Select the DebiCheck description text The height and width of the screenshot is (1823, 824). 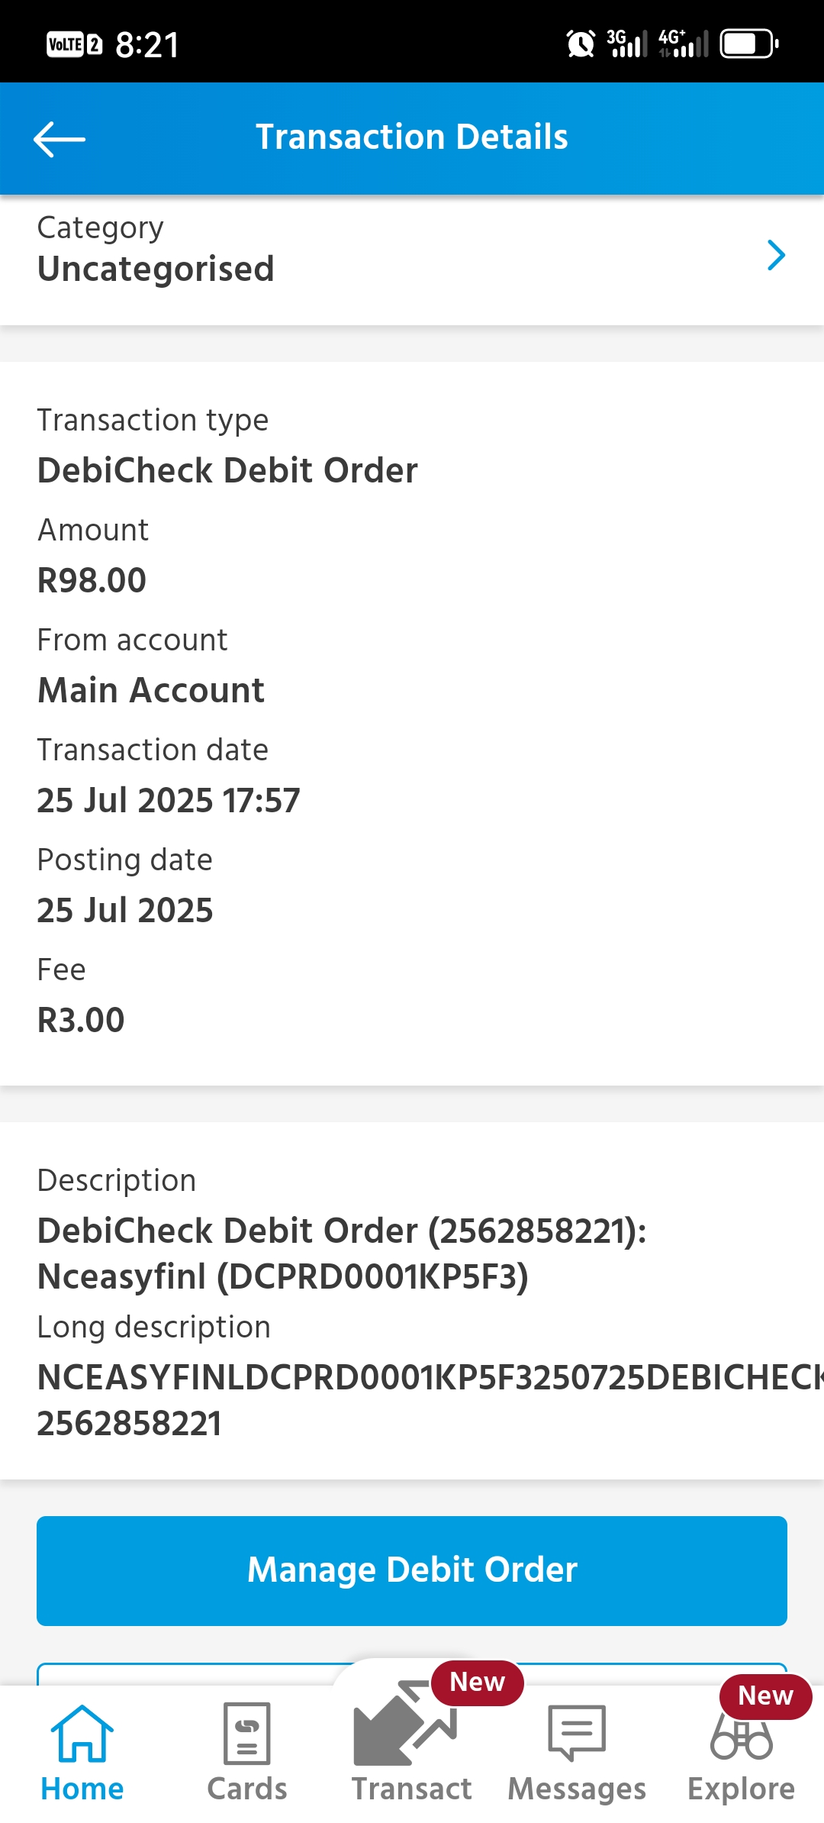pos(342,1254)
